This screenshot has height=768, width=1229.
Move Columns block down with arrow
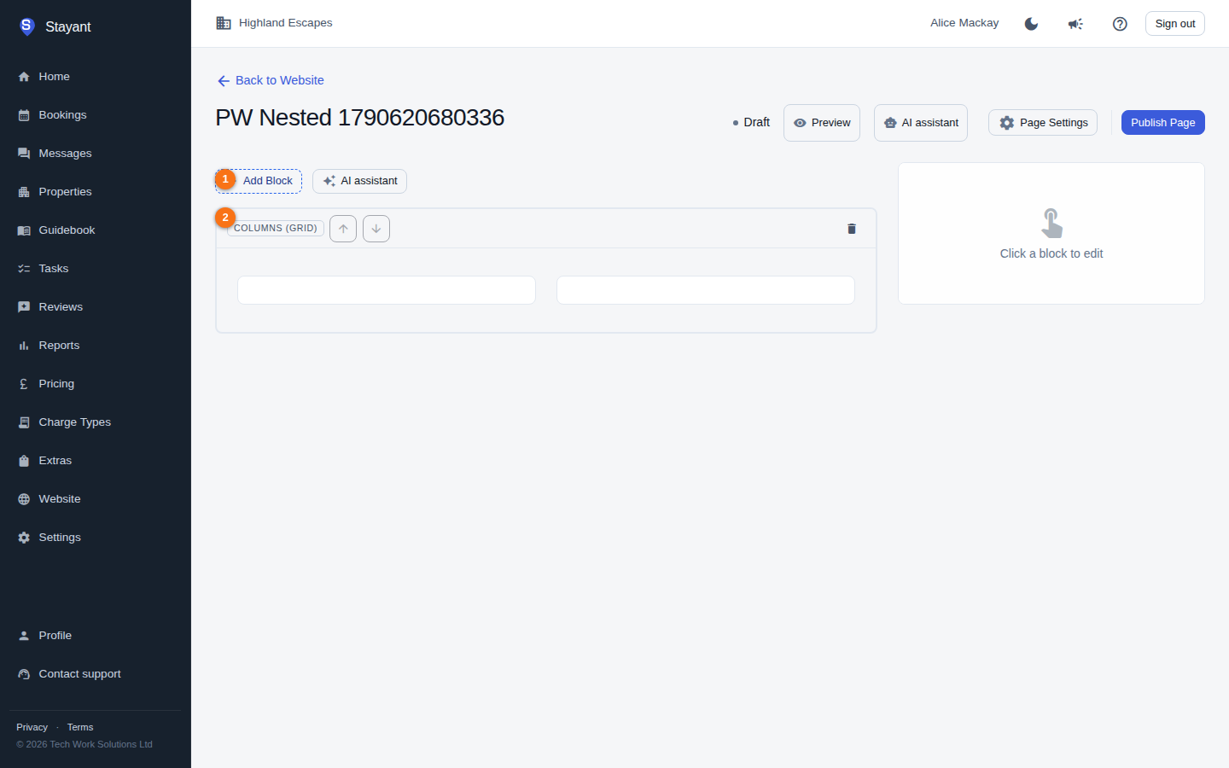point(376,229)
